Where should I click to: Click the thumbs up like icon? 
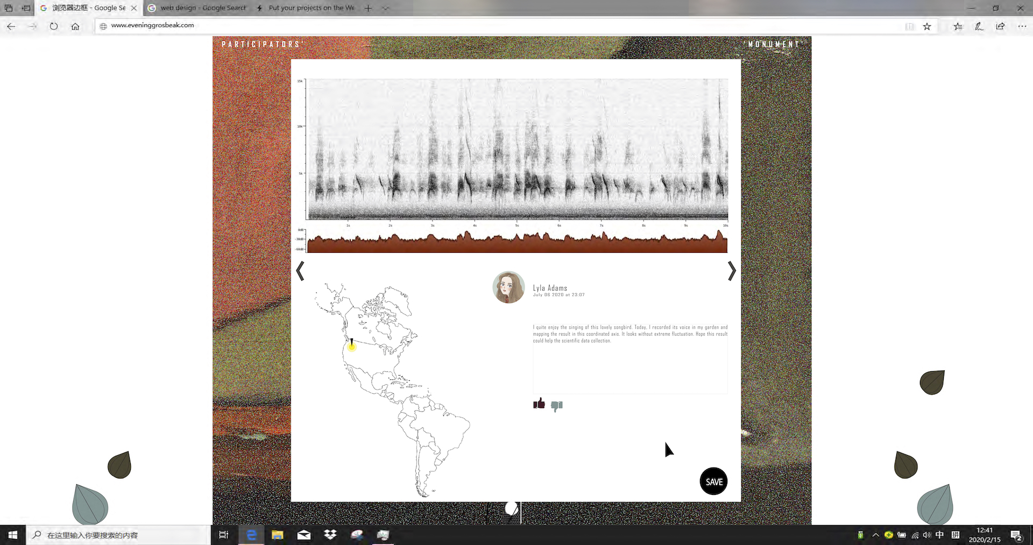(539, 404)
